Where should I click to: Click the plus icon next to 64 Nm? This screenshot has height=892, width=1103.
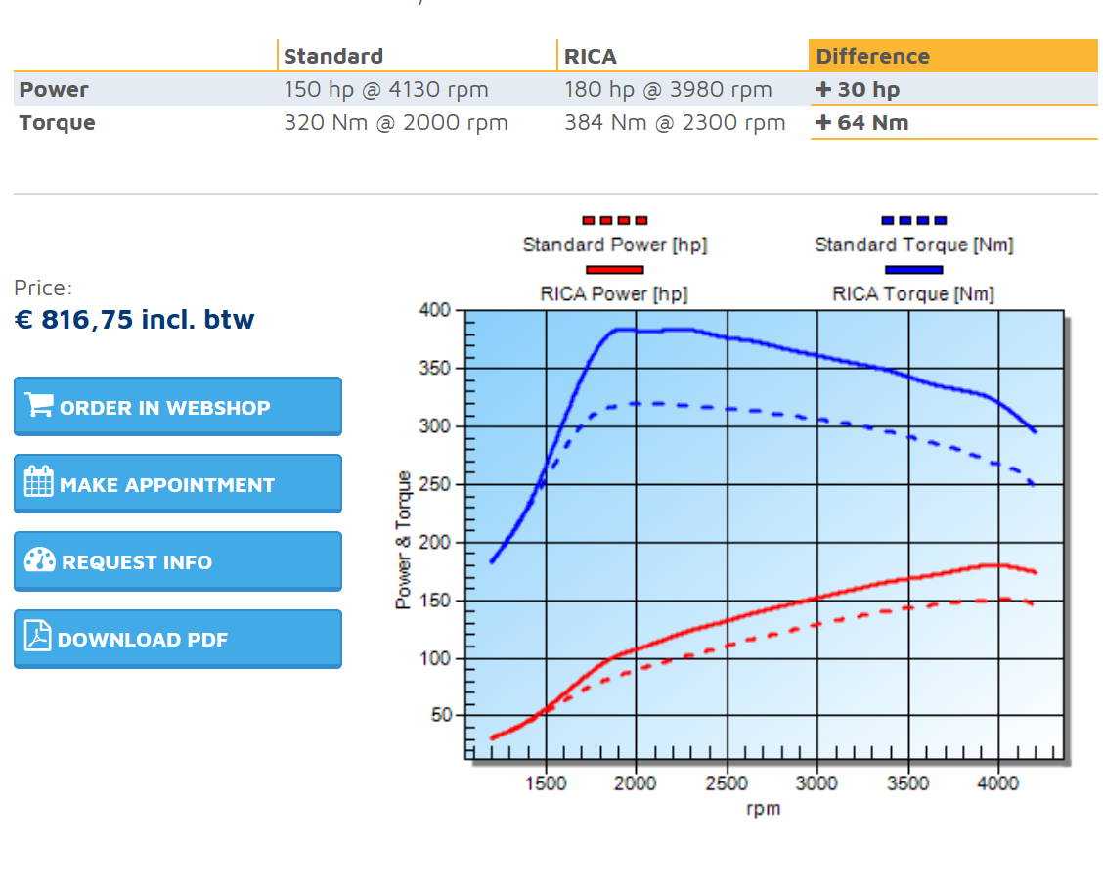[x=823, y=122]
